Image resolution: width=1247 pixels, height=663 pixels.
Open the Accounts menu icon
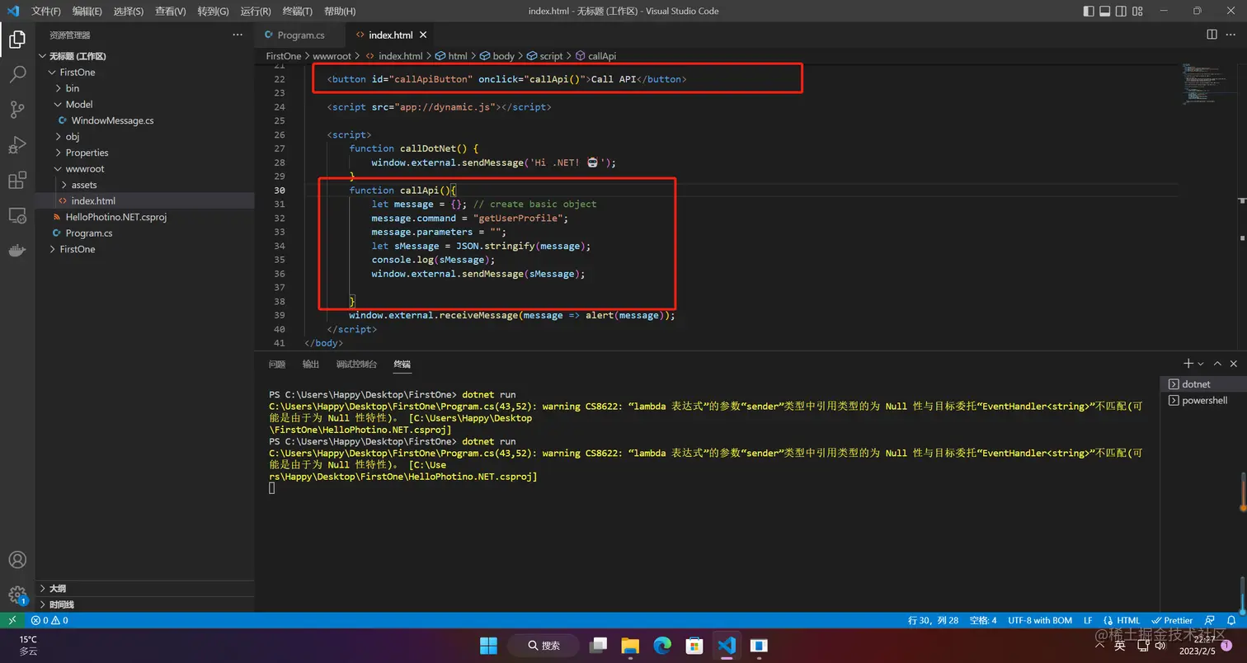point(17,560)
